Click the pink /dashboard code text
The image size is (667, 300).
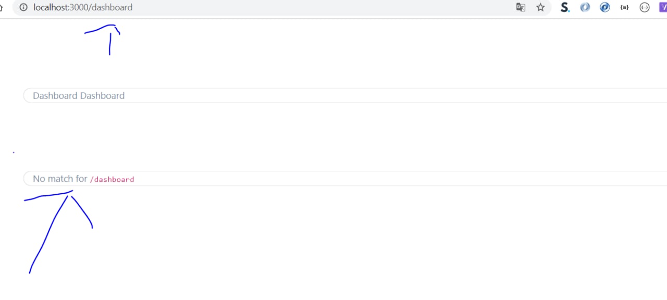click(x=112, y=179)
